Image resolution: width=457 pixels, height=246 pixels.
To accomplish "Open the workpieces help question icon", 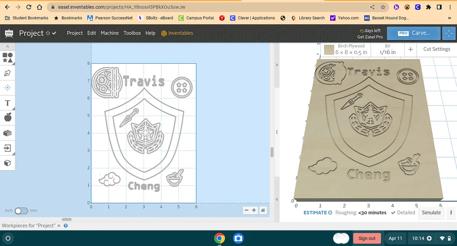I will pos(66,225).
